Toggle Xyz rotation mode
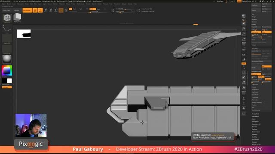 (244, 64)
